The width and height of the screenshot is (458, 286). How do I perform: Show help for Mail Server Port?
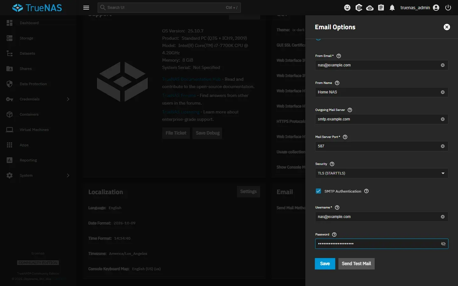click(345, 137)
